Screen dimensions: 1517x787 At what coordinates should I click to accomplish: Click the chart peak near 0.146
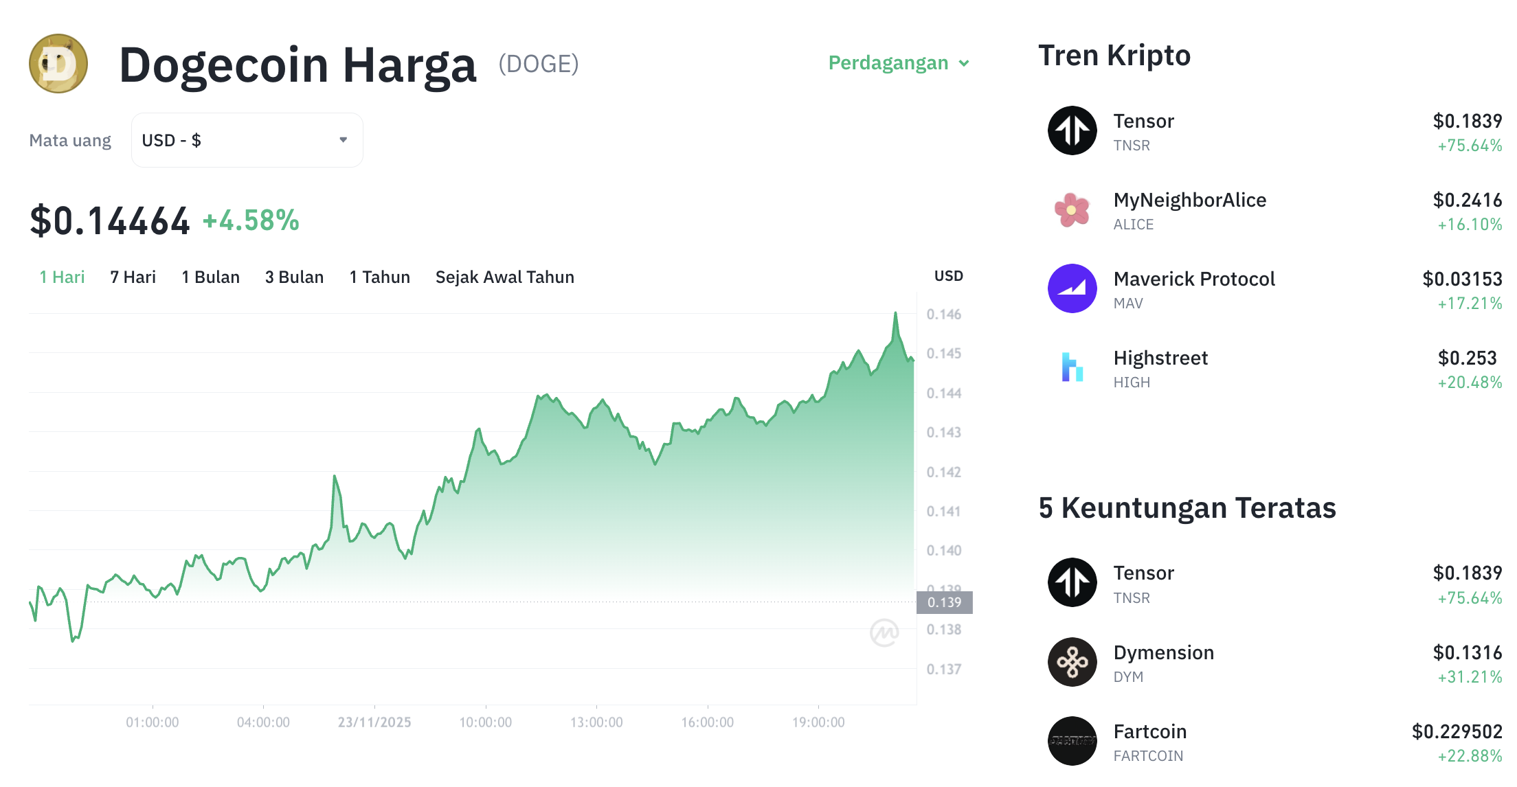click(x=897, y=312)
